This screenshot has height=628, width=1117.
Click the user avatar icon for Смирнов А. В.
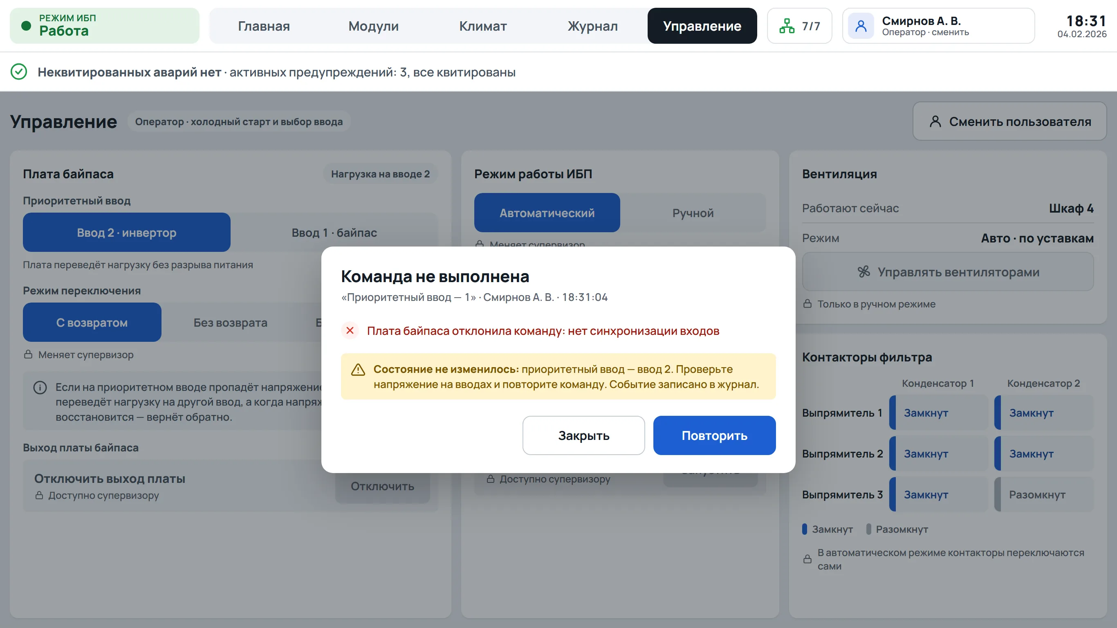point(861,26)
